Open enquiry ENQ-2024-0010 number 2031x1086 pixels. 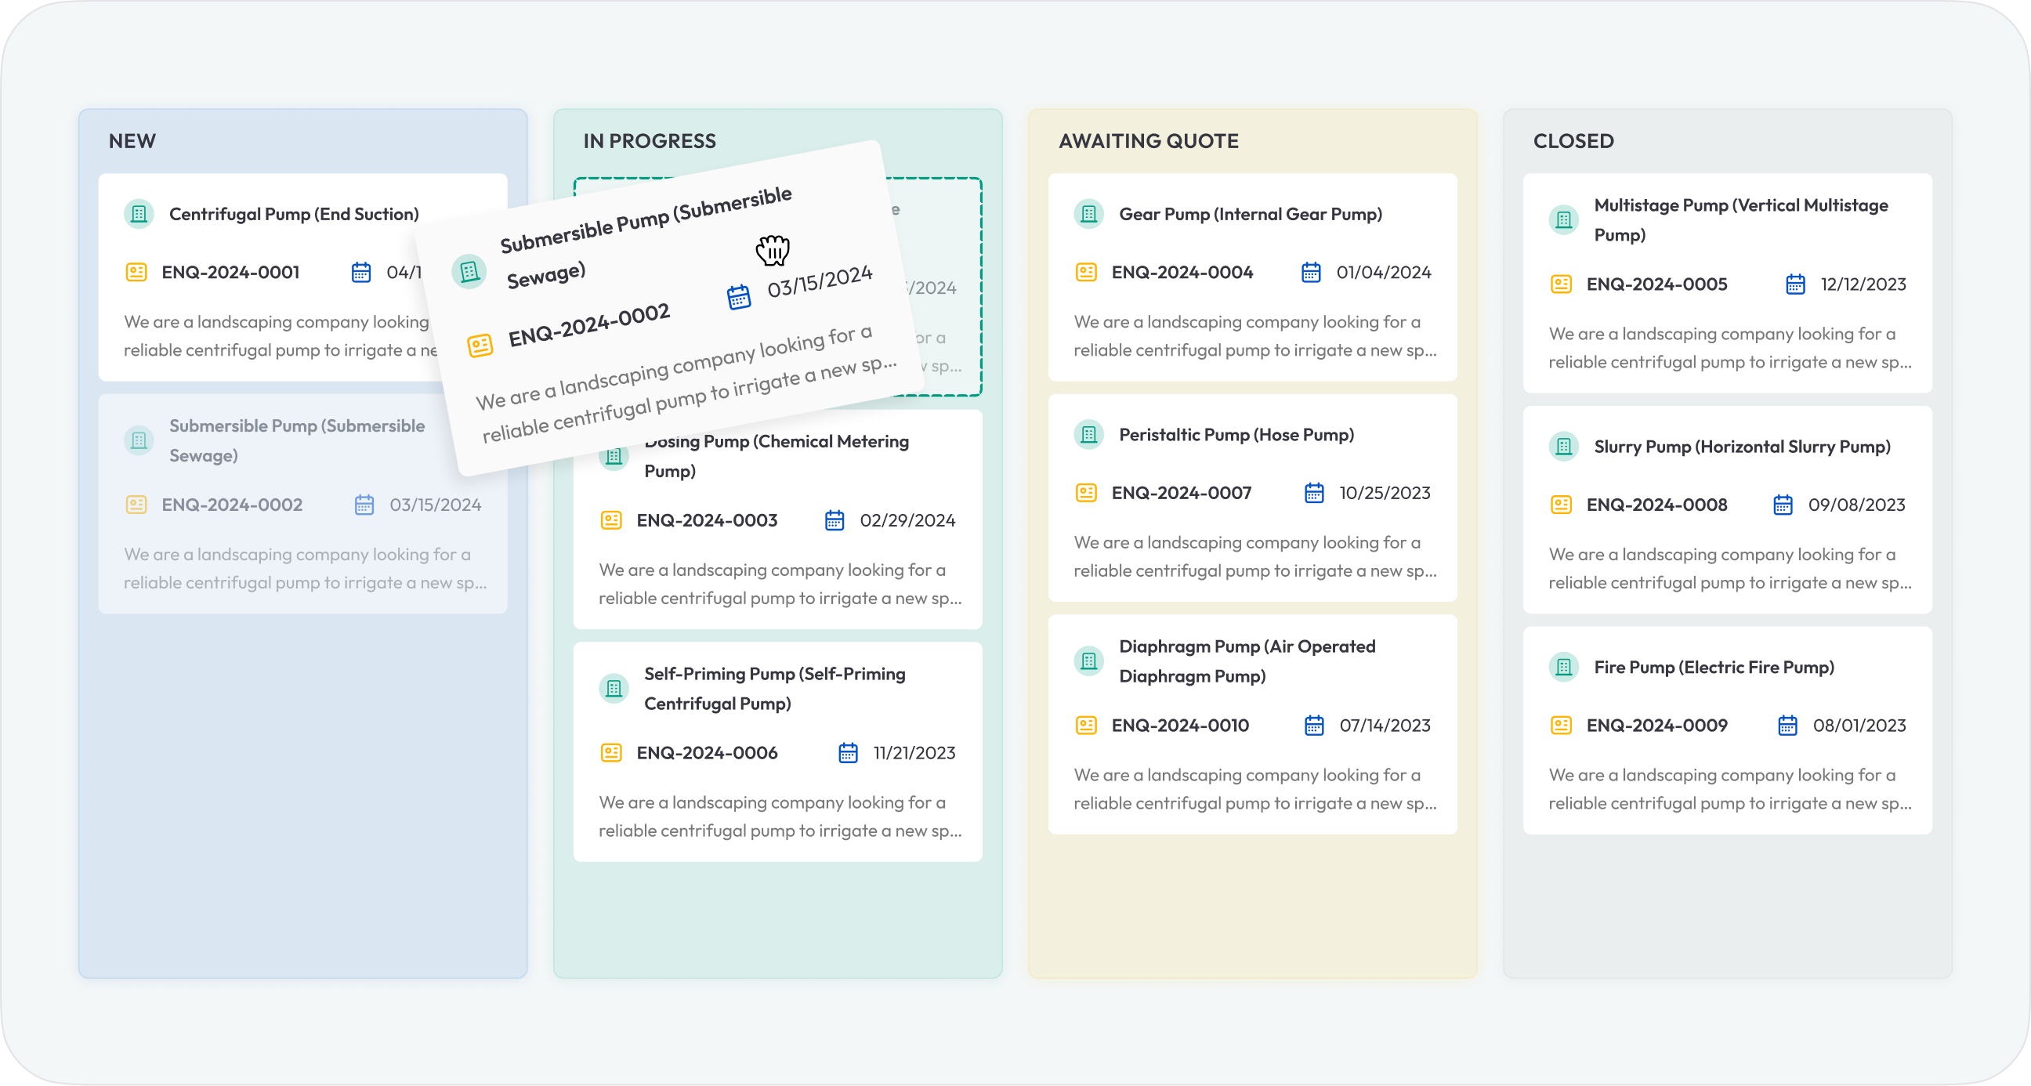(x=1179, y=725)
